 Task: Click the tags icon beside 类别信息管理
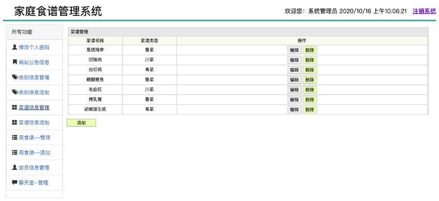tap(15, 78)
